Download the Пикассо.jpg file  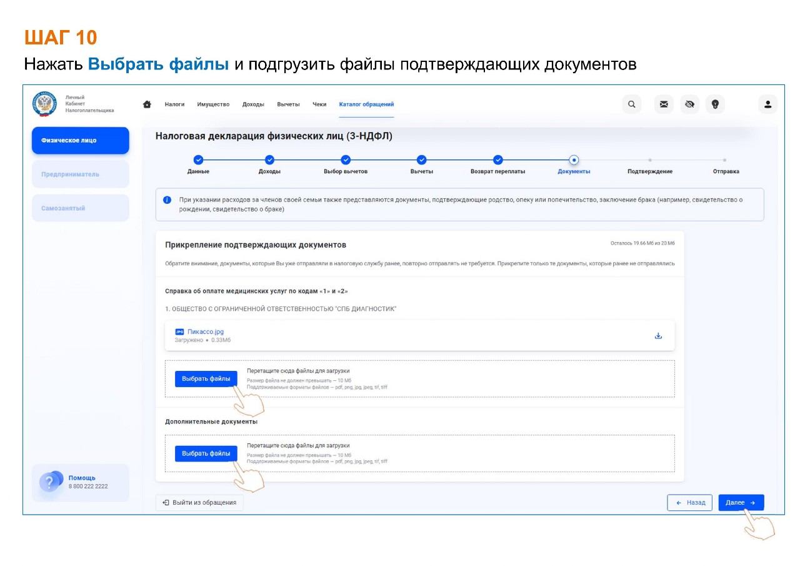658,336
